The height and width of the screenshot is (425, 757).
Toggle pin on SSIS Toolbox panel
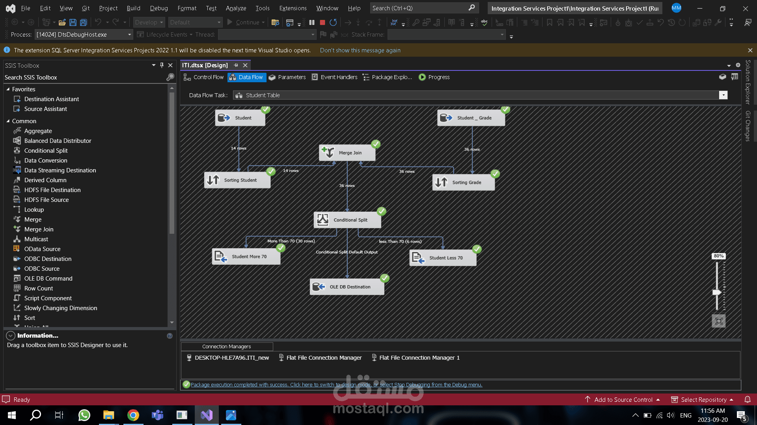tap(162, 65)
